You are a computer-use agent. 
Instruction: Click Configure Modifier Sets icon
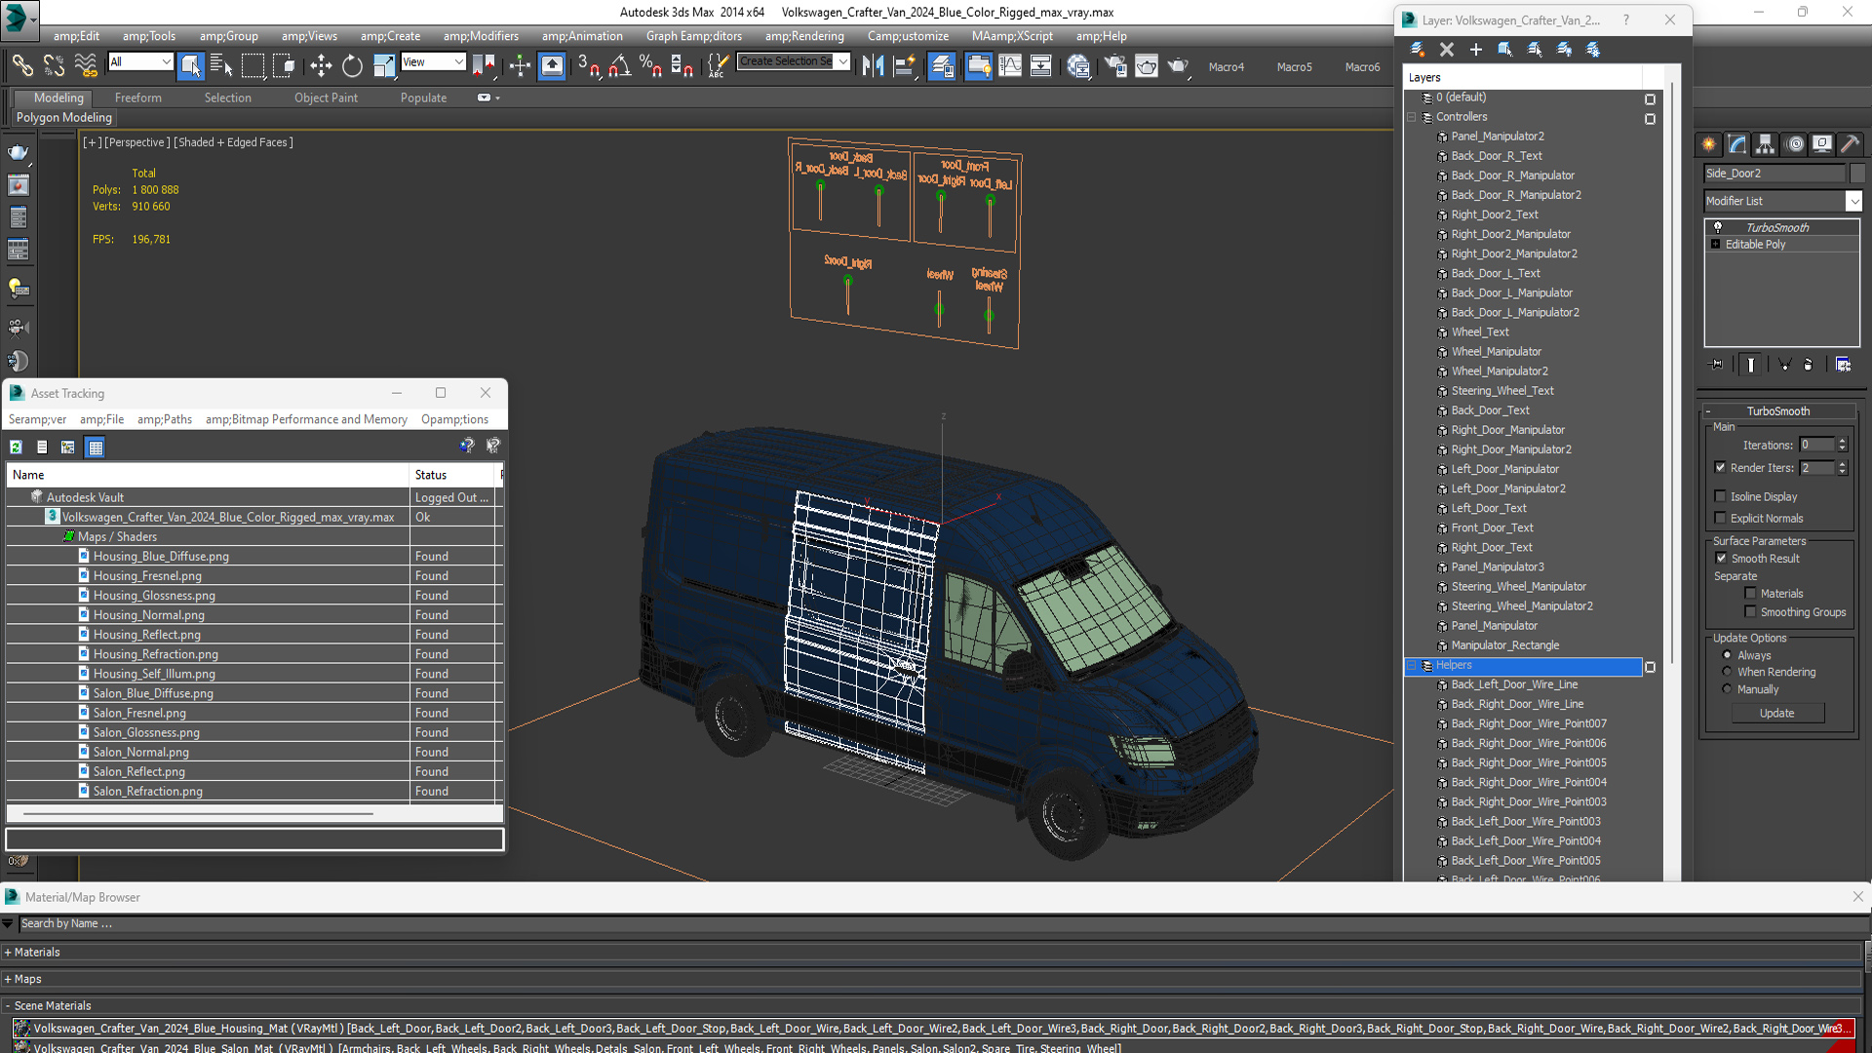click(x=1843, y=365)
